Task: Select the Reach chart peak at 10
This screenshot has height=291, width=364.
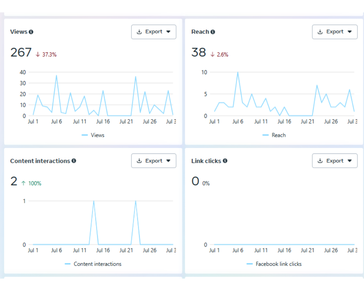Action: pos(238,72)
